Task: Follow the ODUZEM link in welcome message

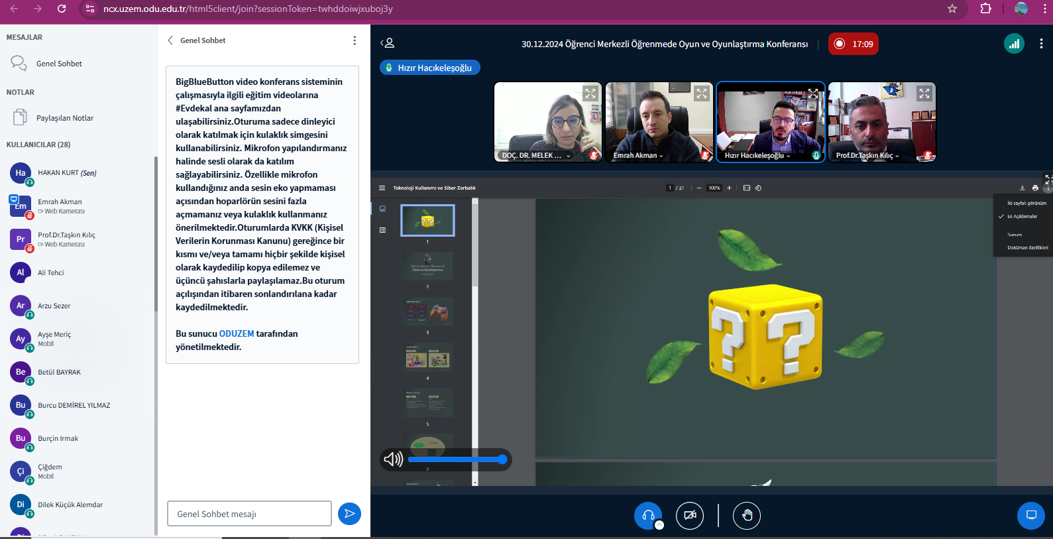Action: coord(237,333)
